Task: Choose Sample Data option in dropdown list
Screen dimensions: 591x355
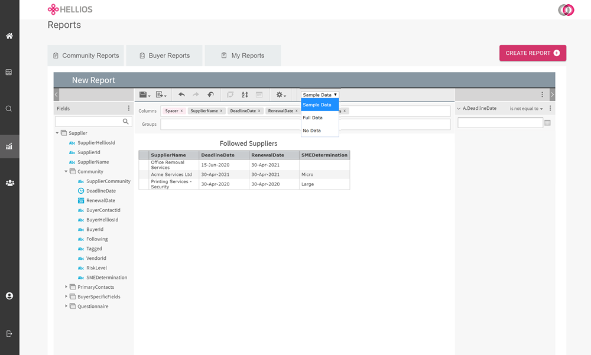Action: [x=320, y=105]
